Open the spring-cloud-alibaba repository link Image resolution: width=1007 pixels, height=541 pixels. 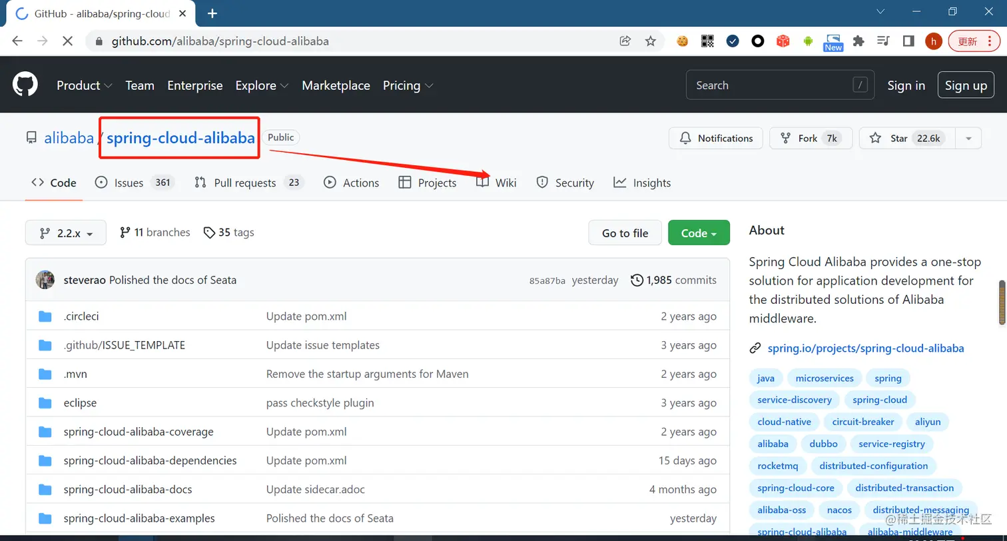coord(180,138)
